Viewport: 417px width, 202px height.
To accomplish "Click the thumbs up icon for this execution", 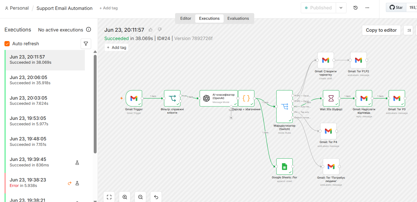I will coord(151,30).
